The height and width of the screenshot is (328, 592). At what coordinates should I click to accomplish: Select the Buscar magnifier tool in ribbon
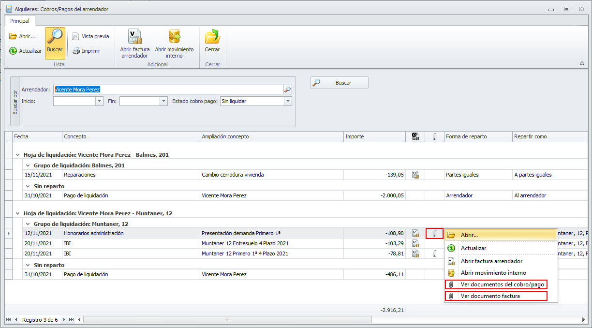pos(55,43)
